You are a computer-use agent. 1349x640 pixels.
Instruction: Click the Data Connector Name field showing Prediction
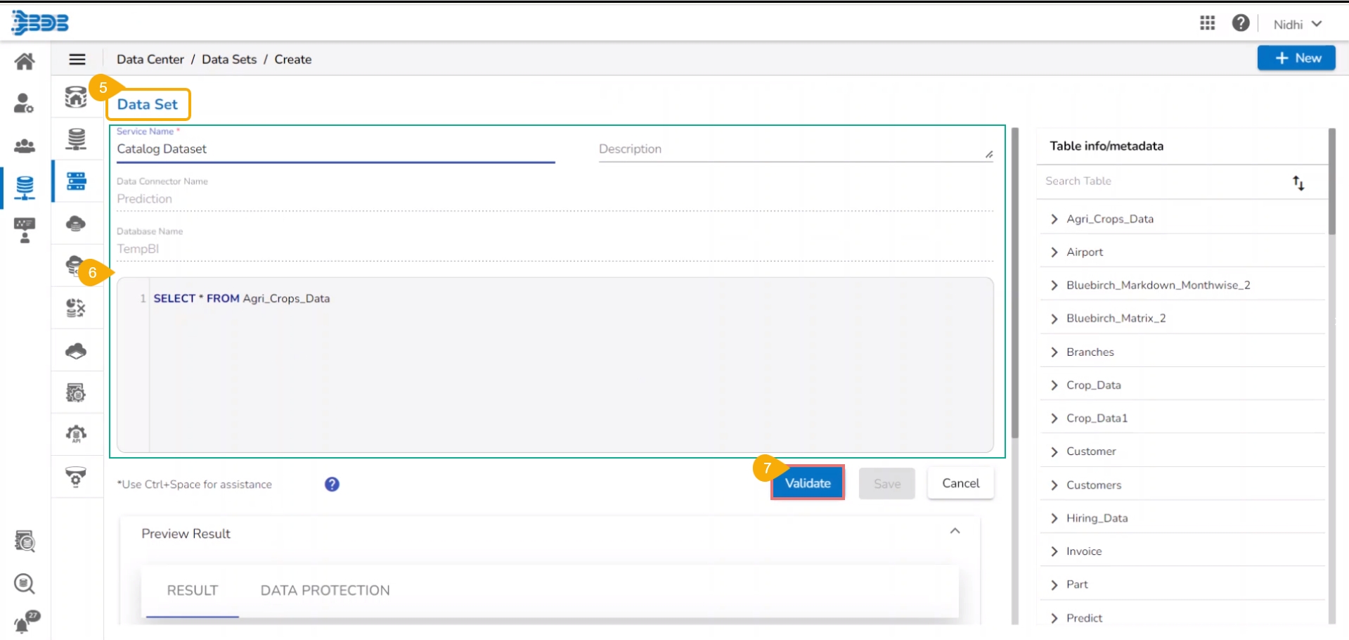pyautogui.click(x=555, y=199)
